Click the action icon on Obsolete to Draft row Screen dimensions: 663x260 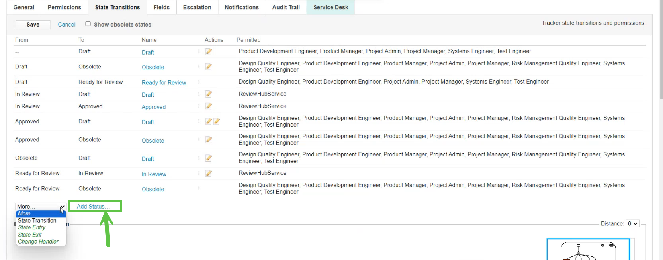tap(208, 158)
